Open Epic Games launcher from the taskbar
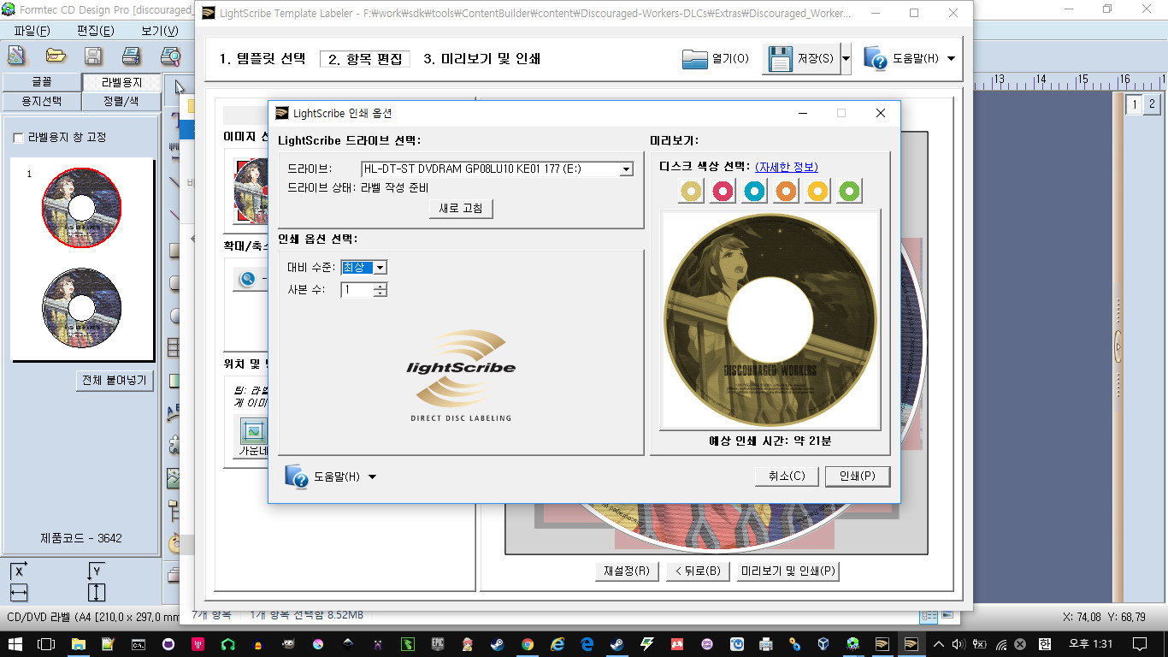 438,643
